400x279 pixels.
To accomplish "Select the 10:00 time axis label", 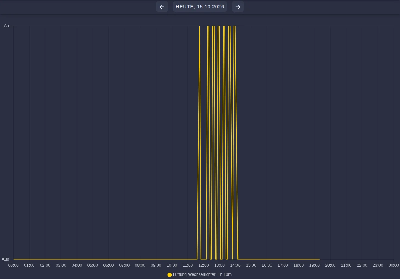I will [x=172, y=265].
